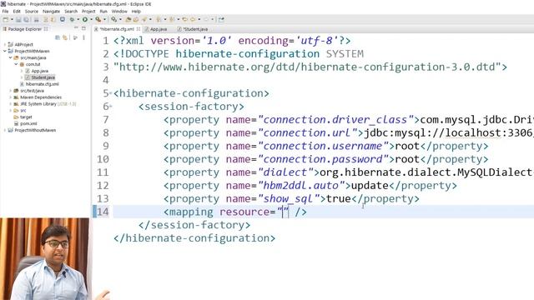Click line number 14 in gutter
Viewport: 534px width, 300px height.
[x=103, y=212]
